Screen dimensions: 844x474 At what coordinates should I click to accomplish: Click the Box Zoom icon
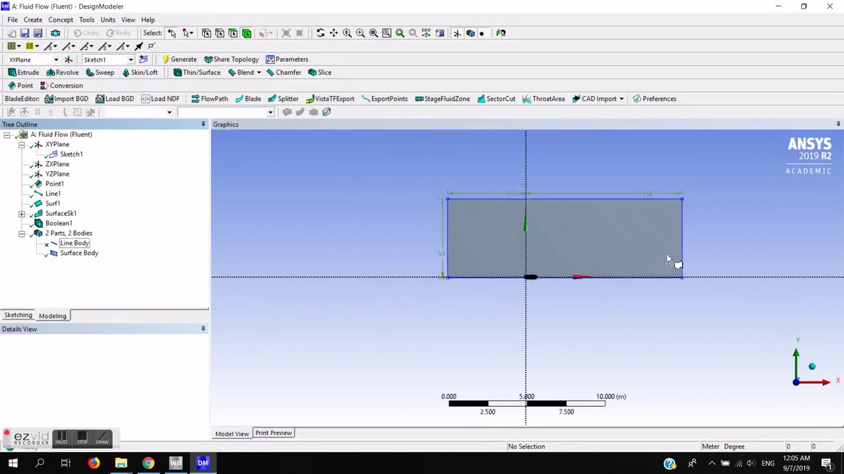click(x=360, y=33)
